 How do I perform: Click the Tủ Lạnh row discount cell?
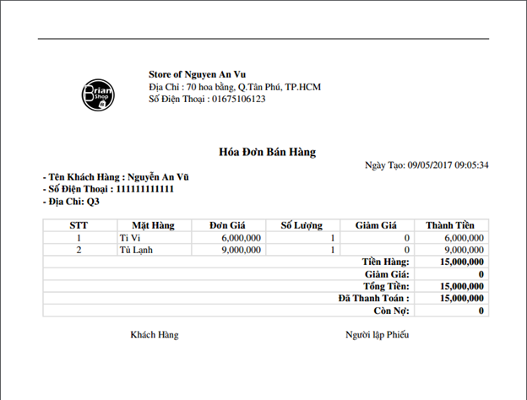click(378, 250)
